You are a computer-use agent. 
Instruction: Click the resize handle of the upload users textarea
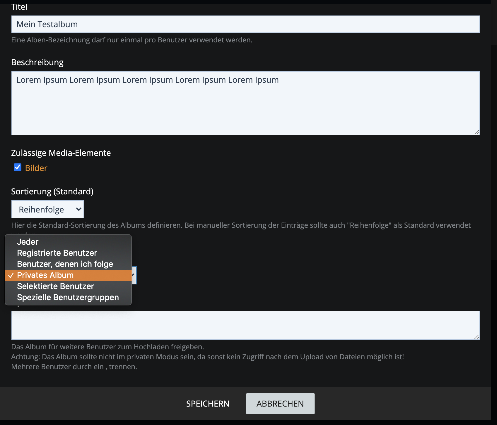476,337
